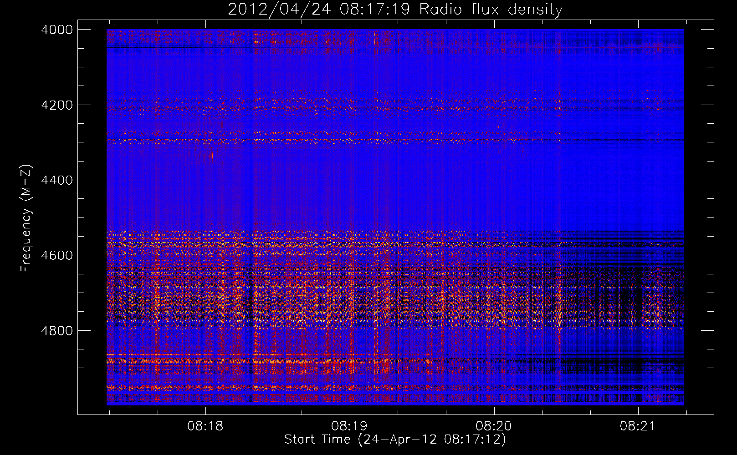Click the 08:20 time axis label
737x455 pixels.
pyautogui.click(x=494, y=426)
